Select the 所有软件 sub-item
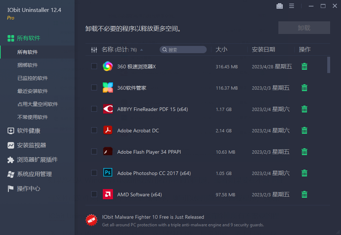The image size is (341, 235). (37, 52)
